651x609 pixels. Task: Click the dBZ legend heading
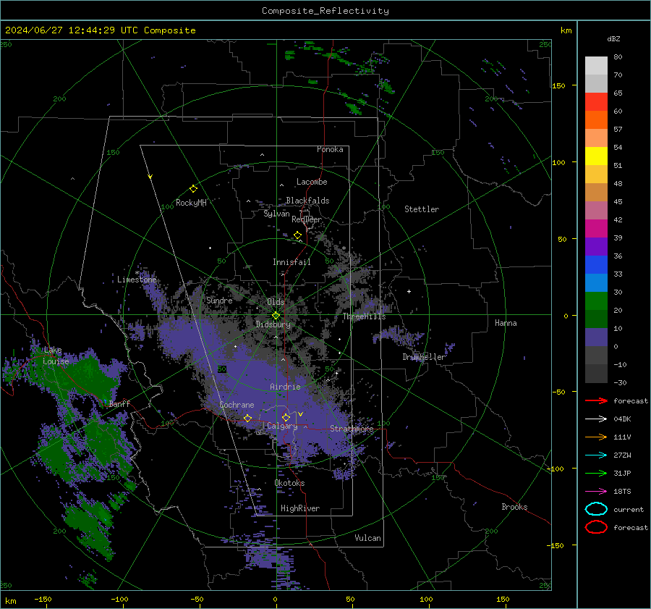click(x=613, y=38)
